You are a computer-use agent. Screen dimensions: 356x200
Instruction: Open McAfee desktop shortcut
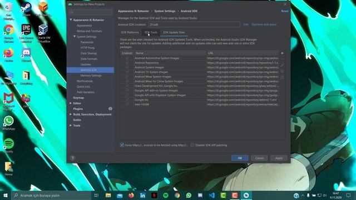(9, 102)
